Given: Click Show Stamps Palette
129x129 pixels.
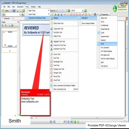Looking at the screenshot, I should (88, 23).
